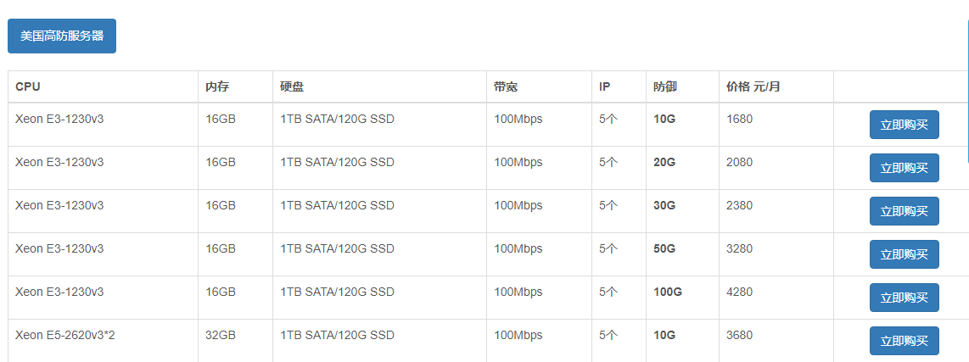Select the 内存 column header

click(x=217, y=86)
